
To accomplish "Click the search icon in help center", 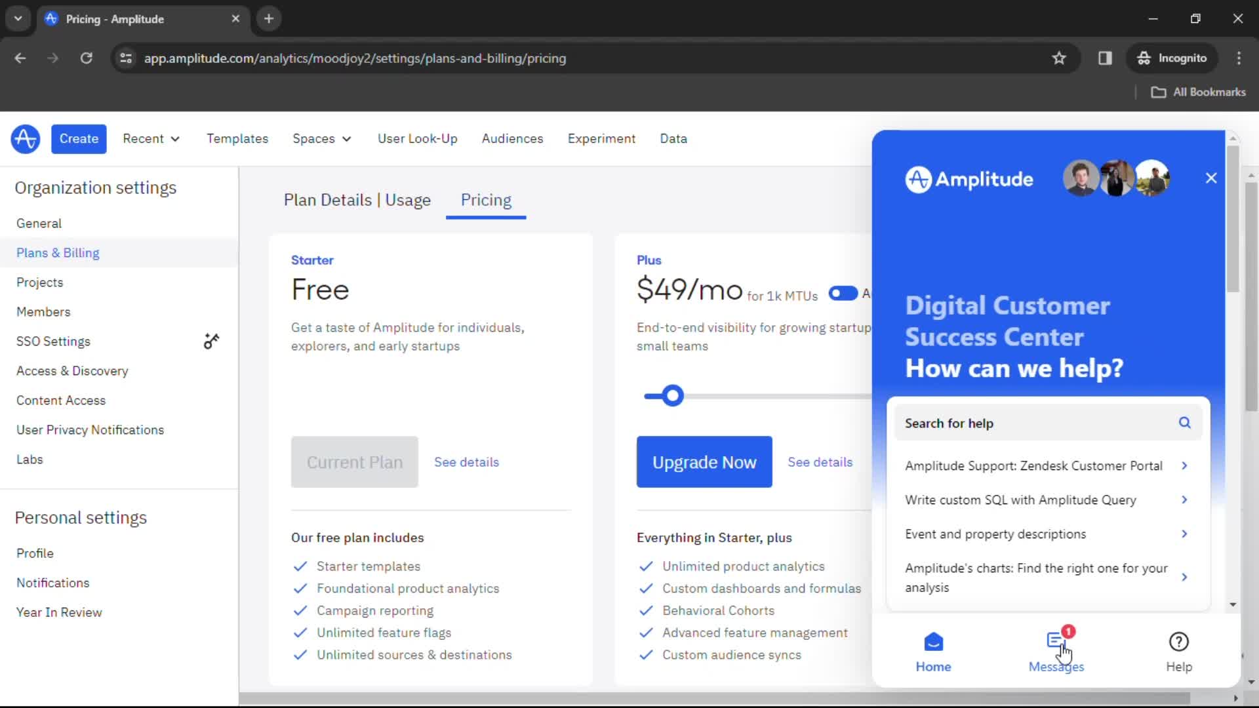I will [x=1185, y=423].
